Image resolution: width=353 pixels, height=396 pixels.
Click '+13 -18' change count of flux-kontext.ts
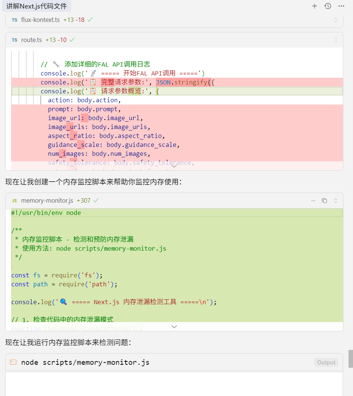click(x=74, y=20)
